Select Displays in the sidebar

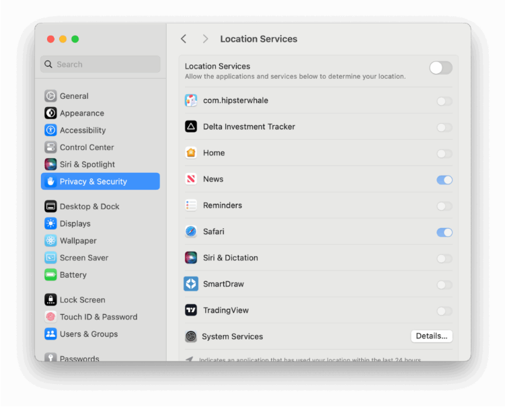tap(100, 223)
